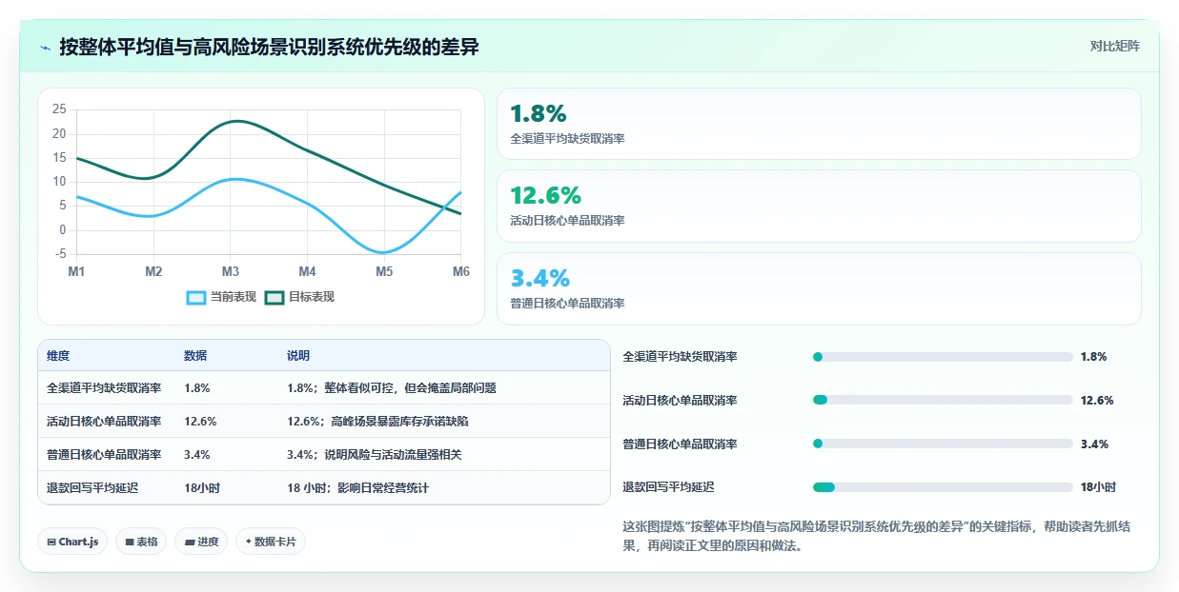Select the 进度 tag chip

201,542
